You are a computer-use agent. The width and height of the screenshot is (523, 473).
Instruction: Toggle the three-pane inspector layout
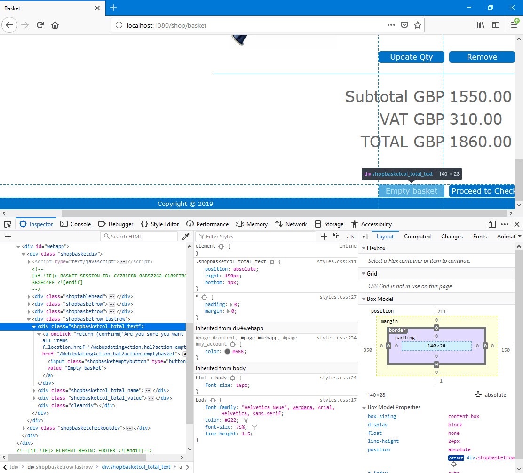coord(365,236)
